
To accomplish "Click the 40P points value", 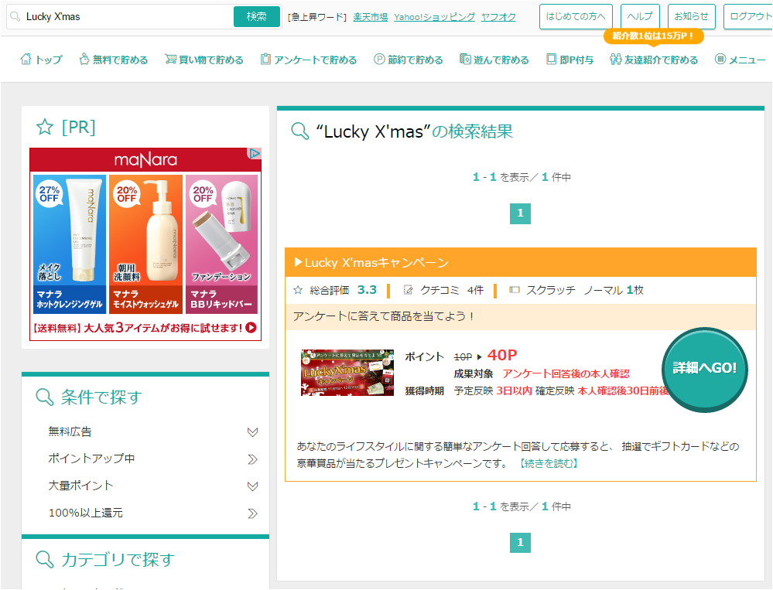I will point(502,355).
